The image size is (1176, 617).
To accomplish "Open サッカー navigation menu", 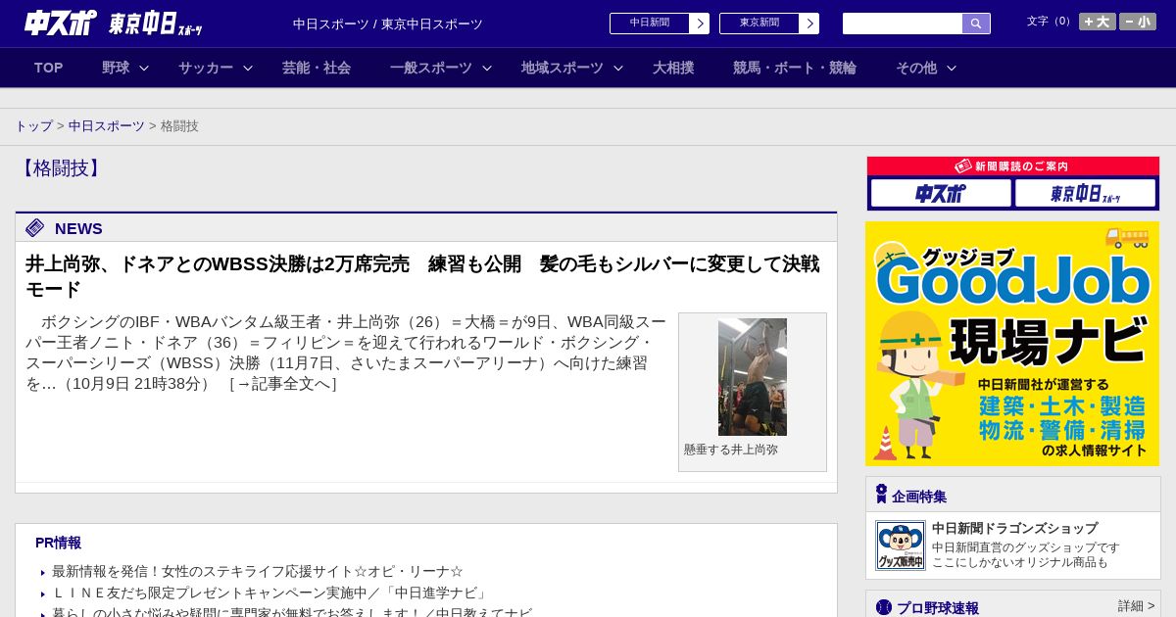I will point(206,68).
